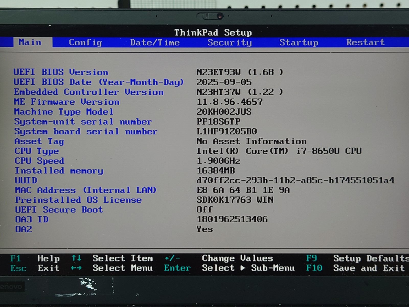Image resolution: width=409 pixels, height=307 pixels.
Task: Click the Embedded Controller Version label
Action: 89,92
